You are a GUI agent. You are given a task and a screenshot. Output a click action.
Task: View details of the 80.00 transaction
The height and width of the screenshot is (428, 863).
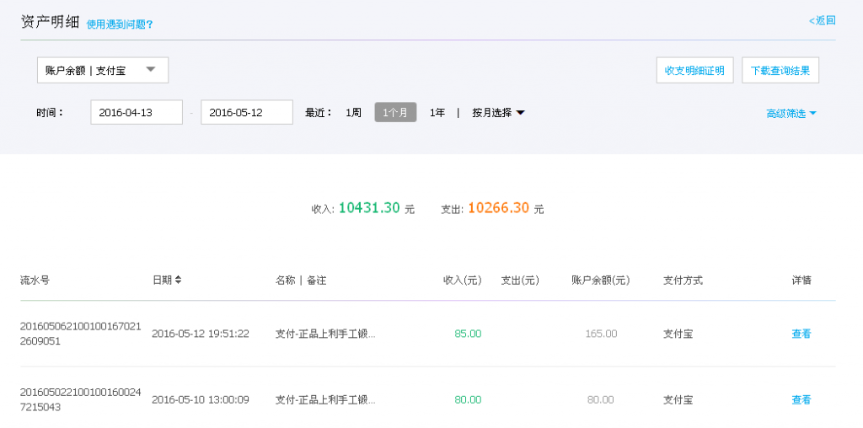[x=801, y=400]
